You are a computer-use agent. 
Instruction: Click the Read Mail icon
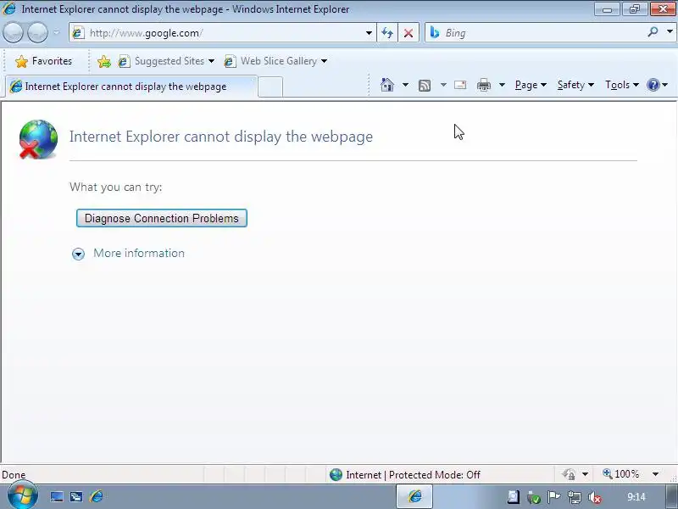460,85
